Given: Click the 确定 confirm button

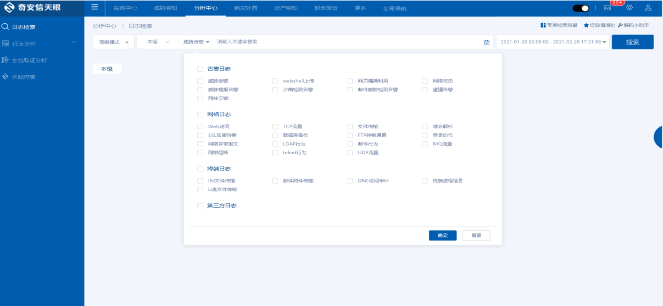Looking at the screenshot, I should click(x=442, y=235).
